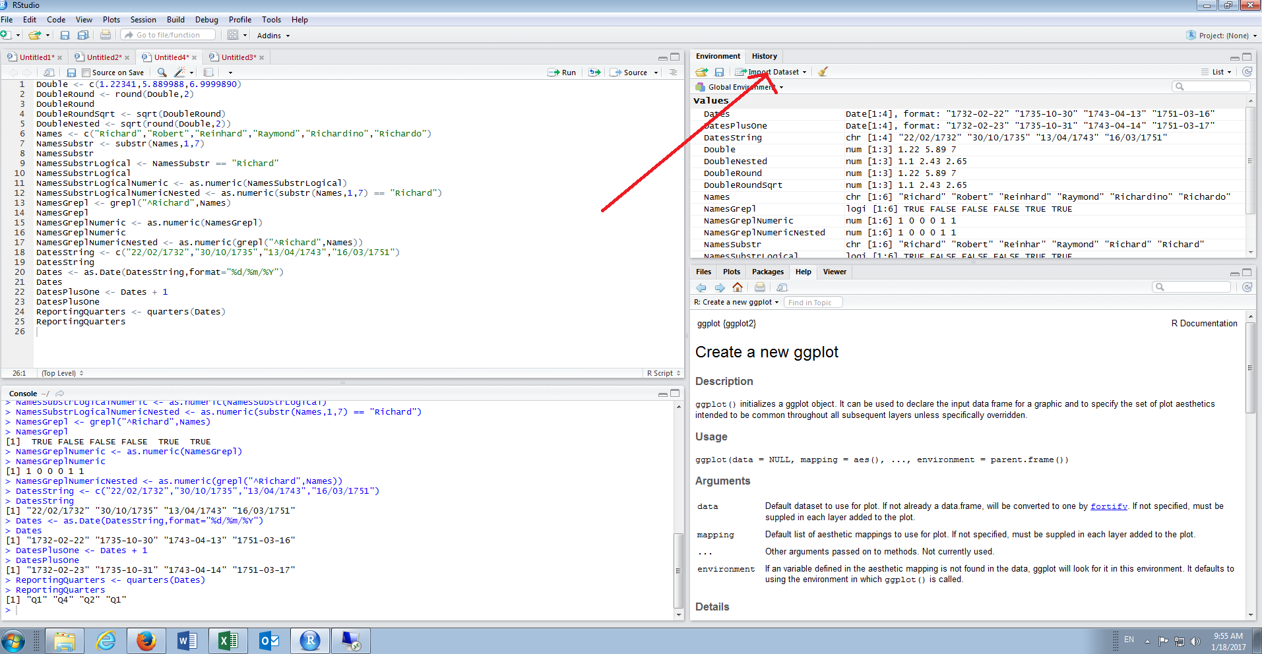Screen dimensions: 1262x654
Task: Open Excel from the taskbar
Action: click(x=228, y=641)
